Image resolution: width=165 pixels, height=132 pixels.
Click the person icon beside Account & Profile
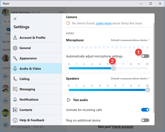pyautogui.click(x=15, y=38)
